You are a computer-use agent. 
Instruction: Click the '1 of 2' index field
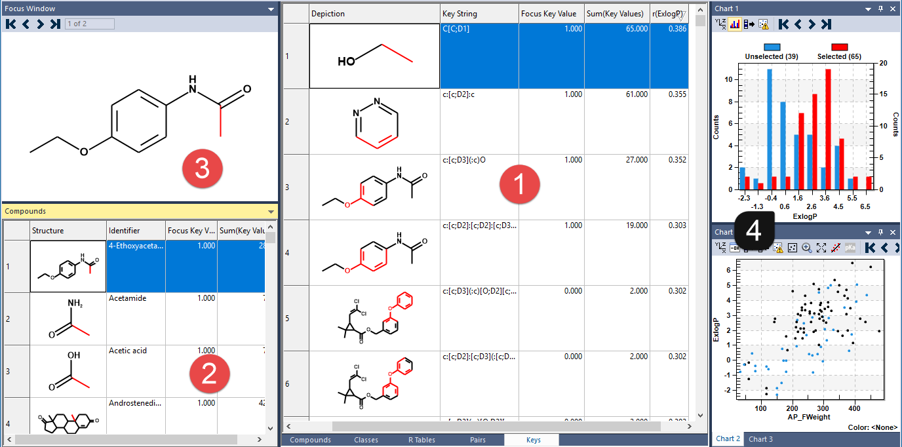90,24
